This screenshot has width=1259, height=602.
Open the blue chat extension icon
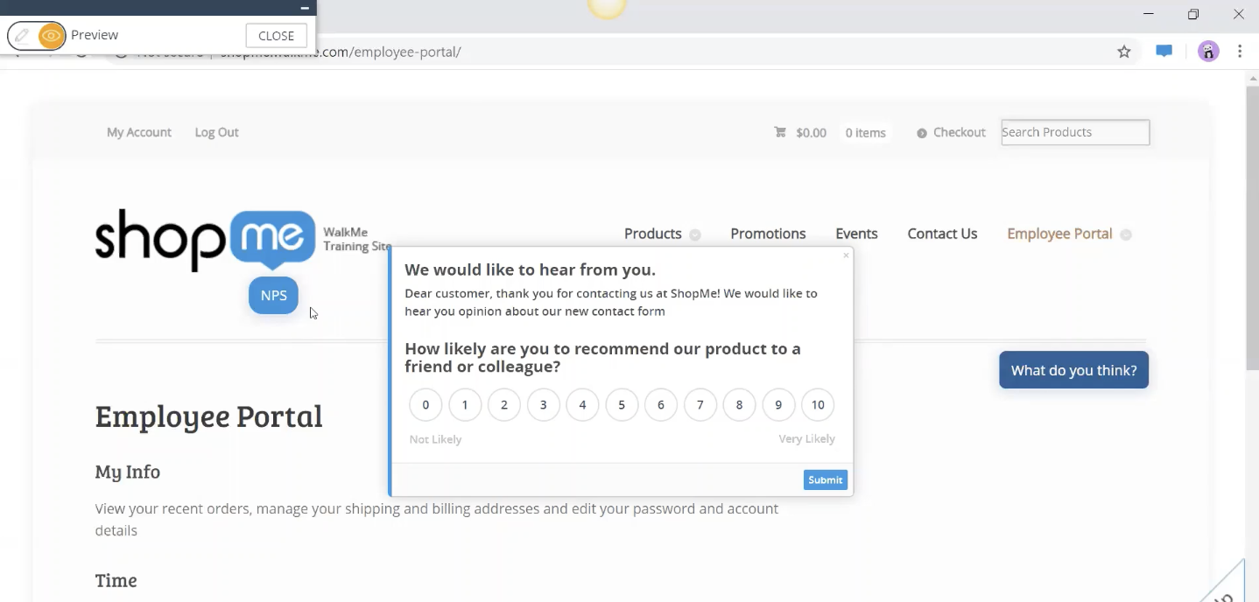point(1164,52)
